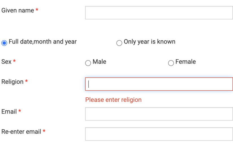Select the Male radio button
The image size is (233, 144).
point(88,63)
